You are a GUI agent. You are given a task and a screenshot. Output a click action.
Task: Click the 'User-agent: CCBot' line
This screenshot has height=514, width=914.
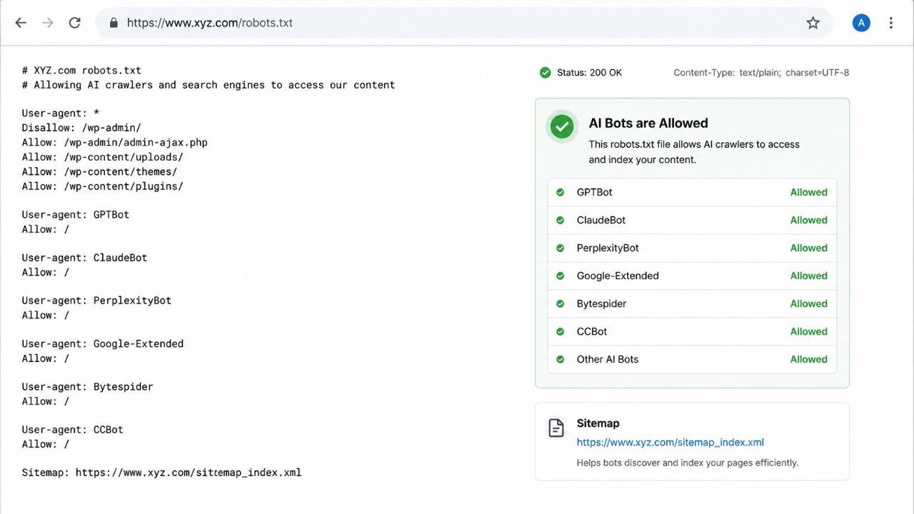click(x=72, y=429)
